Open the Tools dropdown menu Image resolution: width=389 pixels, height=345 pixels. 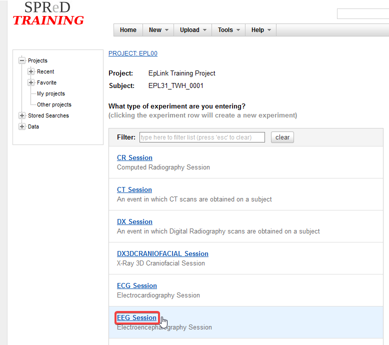(x=228, y=30)
